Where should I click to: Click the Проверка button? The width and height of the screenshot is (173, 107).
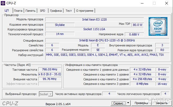pos(141,103)
